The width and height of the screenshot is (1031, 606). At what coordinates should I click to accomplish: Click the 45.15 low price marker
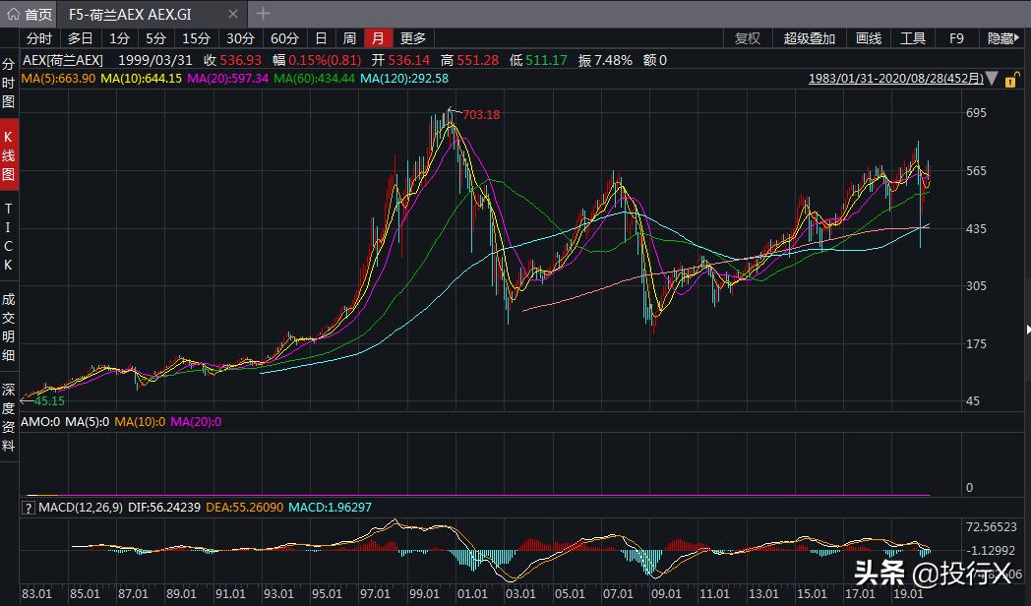pos(50,401)
